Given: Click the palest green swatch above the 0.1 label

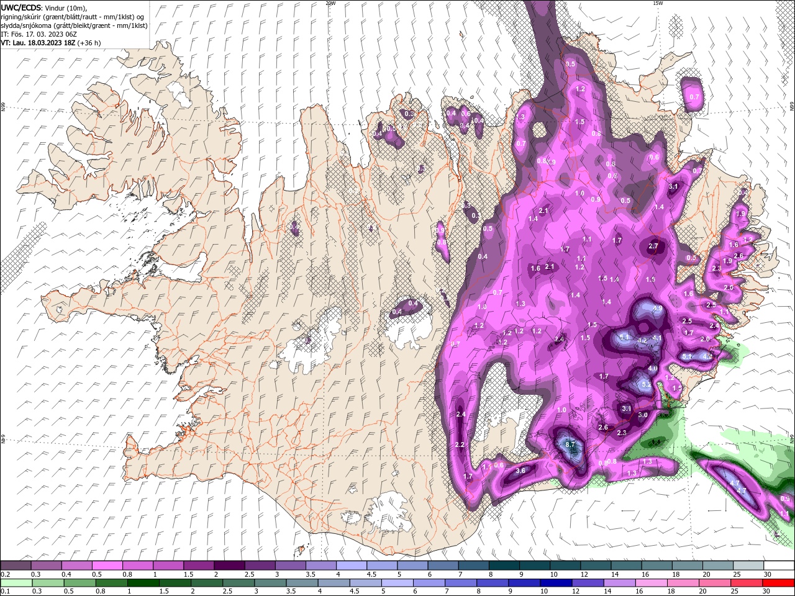Looking at the screenshot, I should (17, 583).
